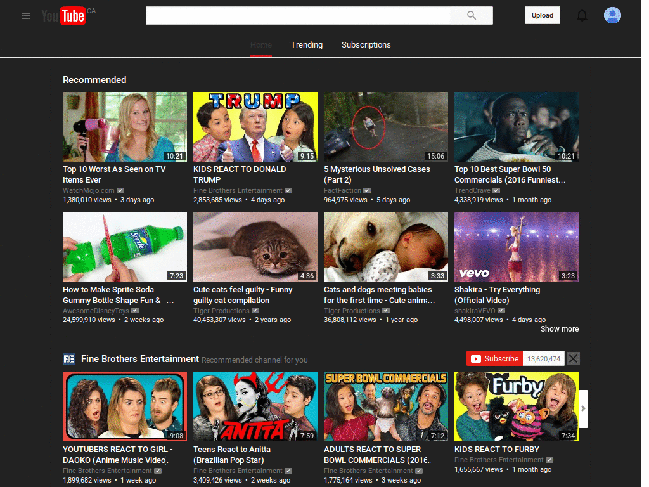Click the Recommended section heading
Viewport: 649px width, 487px height.
pyautogui.click(x=94, y=80)
